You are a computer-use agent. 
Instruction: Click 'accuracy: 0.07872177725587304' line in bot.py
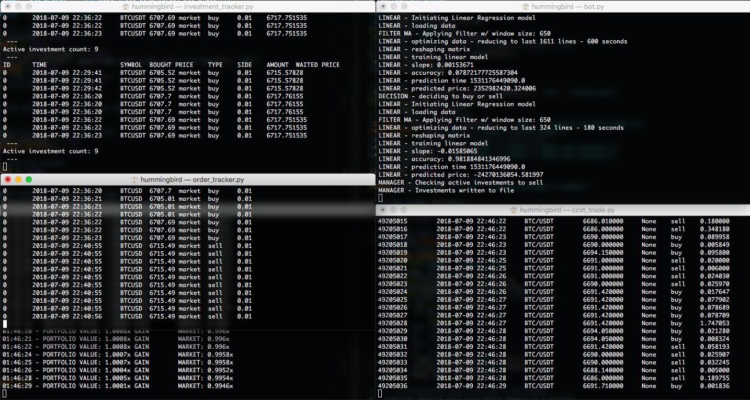[x=448, y=73]
